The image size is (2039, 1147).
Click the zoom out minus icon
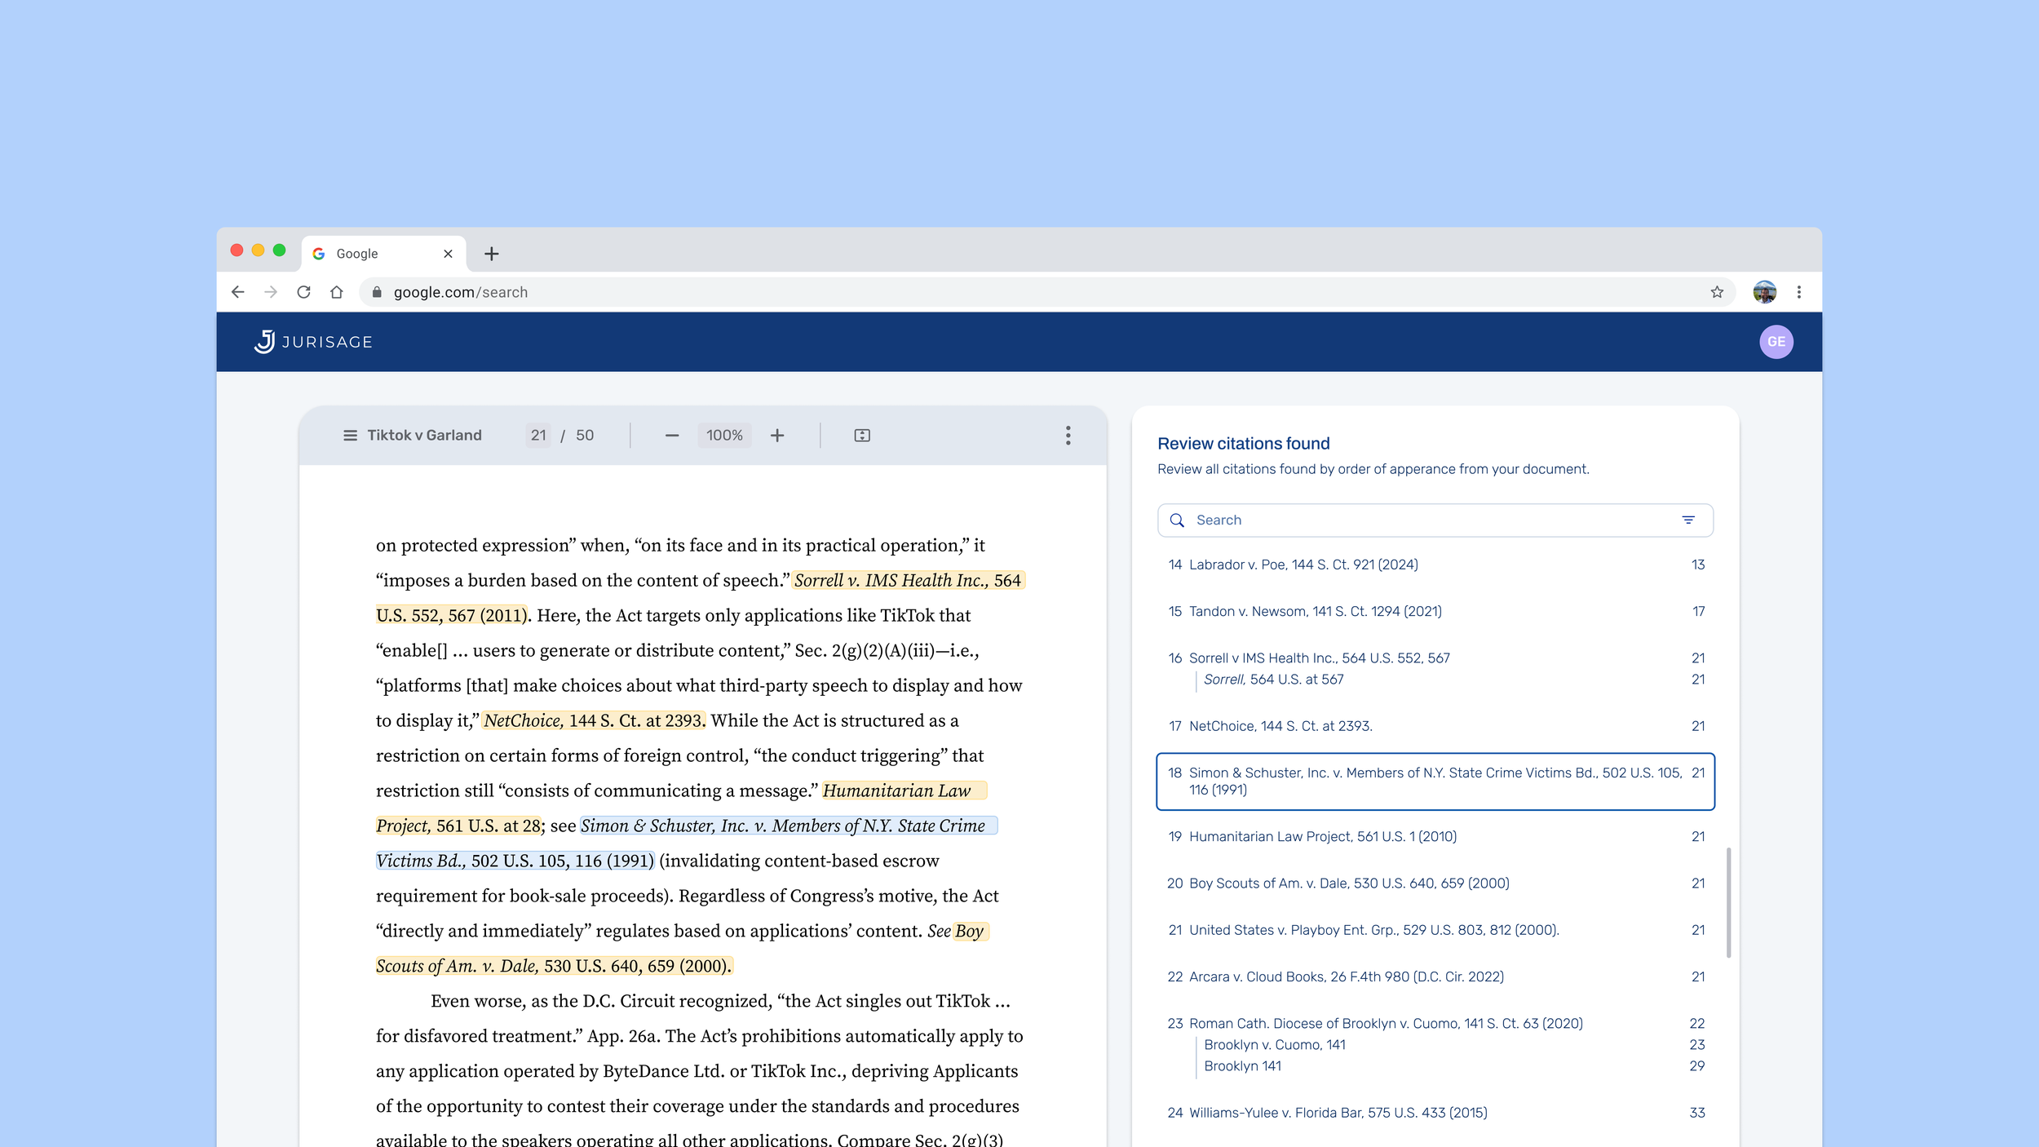click(672, 436)
